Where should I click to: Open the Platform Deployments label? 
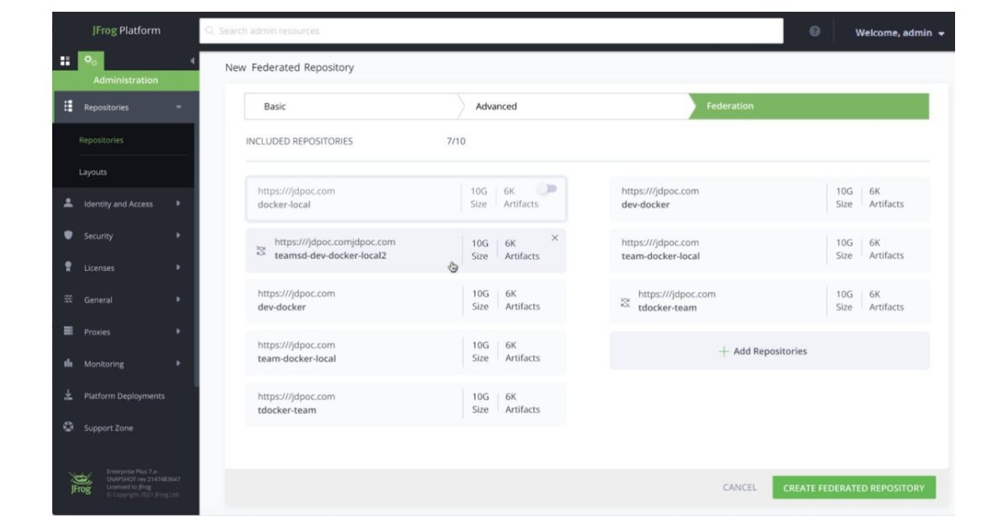[124, 396]
